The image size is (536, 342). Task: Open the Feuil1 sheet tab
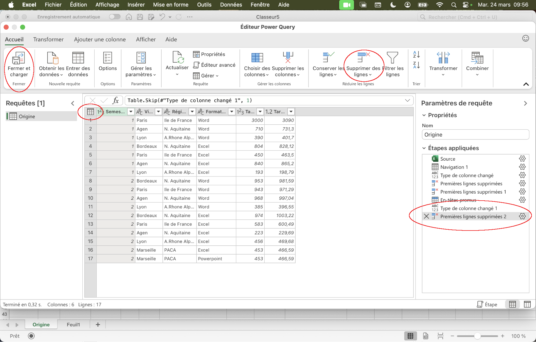click(x=73, y=324)
